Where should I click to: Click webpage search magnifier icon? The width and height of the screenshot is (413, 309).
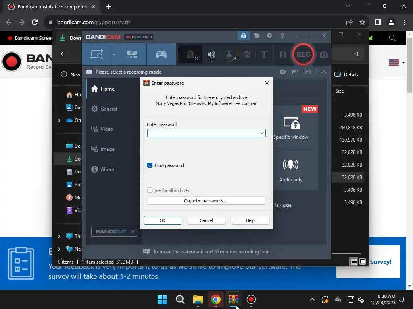pyautogui.click(x=392, y=38)
